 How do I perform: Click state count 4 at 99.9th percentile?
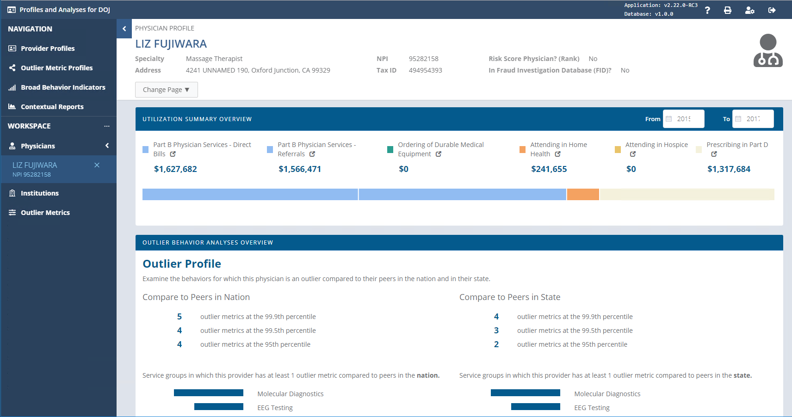tap(496, 317)
